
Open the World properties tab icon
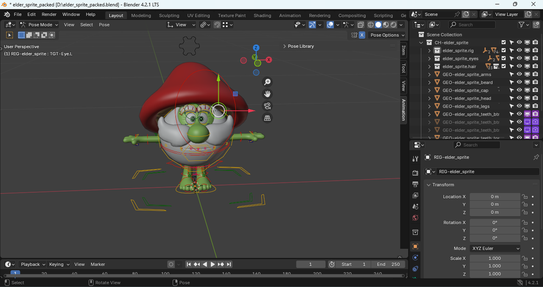415,218
